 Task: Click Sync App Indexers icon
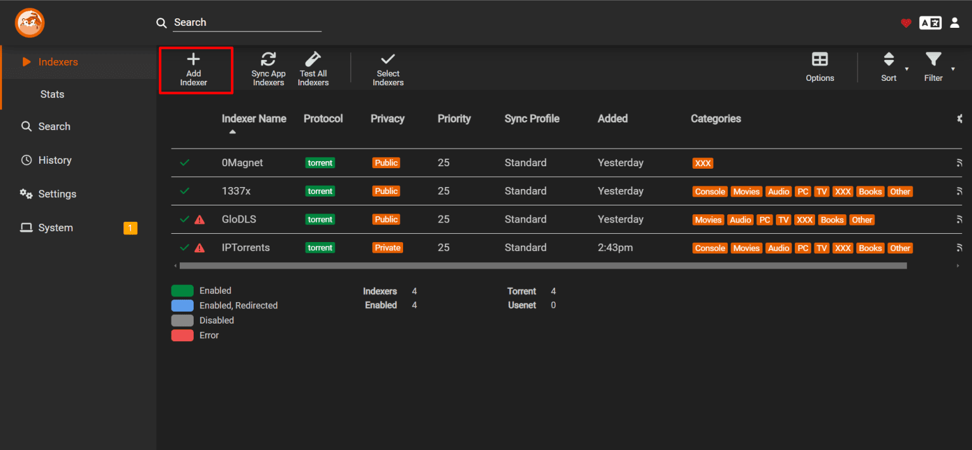tap(268, 59)
